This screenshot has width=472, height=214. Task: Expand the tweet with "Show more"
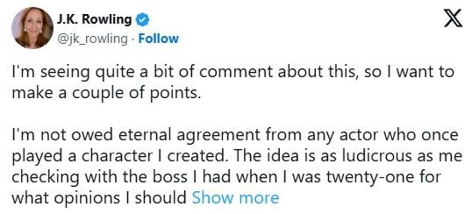(x=235, y=198)
